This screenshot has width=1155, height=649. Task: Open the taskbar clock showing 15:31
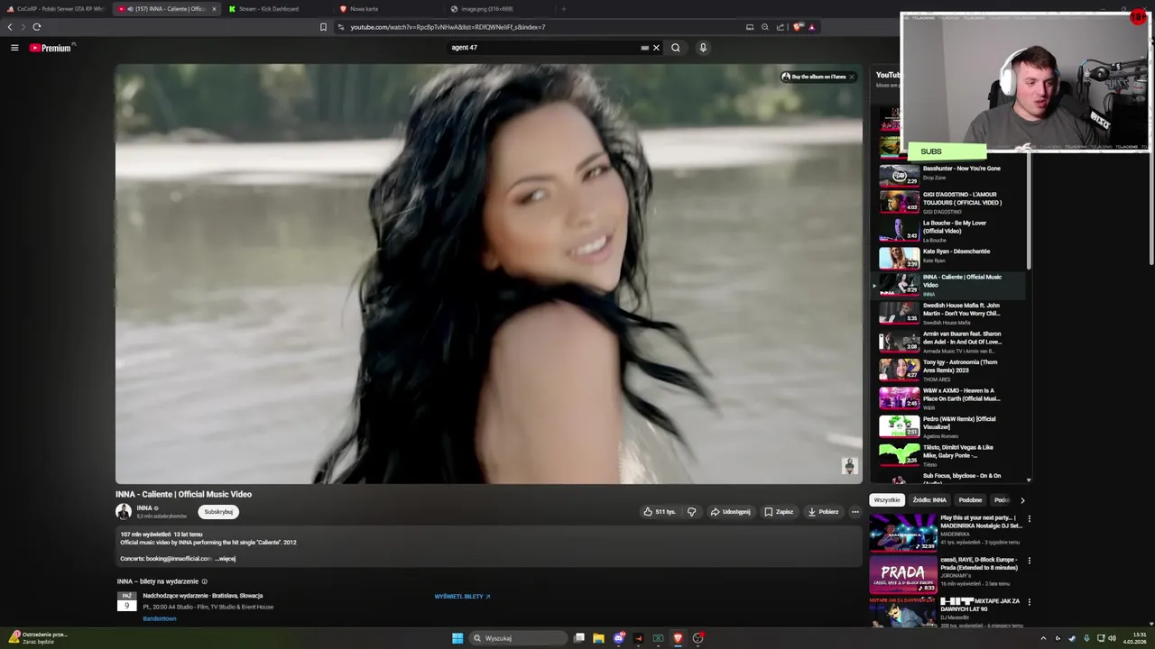[x=1135, y=638]
